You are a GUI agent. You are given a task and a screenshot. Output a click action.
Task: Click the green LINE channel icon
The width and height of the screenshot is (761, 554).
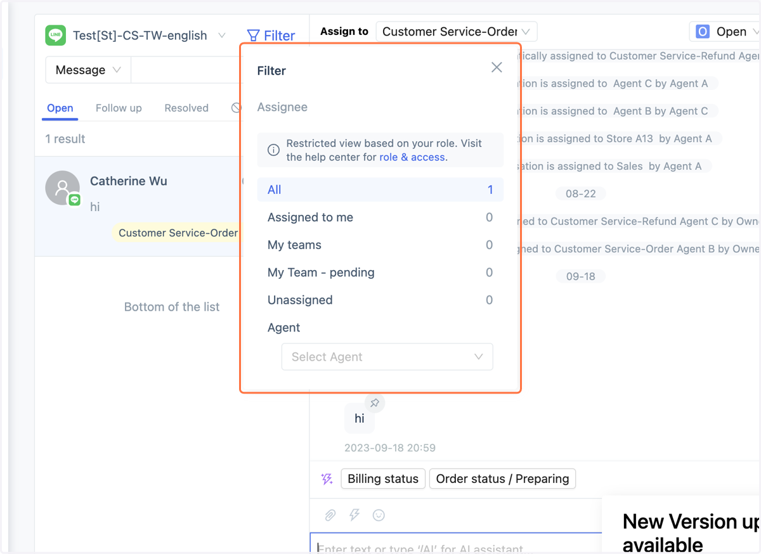[x=56, y=35]
